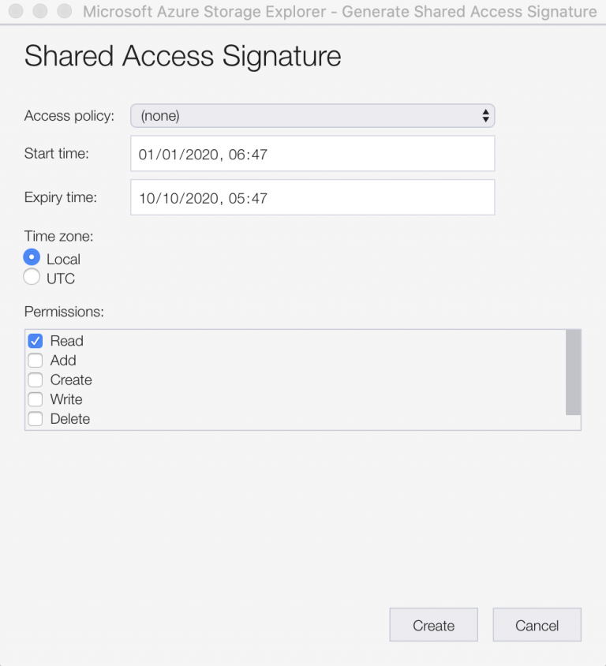Image resolution: width=606 pixels, height=666 pixels.
Task: Toggle the Read permission off
Action: pyautogui.click(x=34, y=340)
